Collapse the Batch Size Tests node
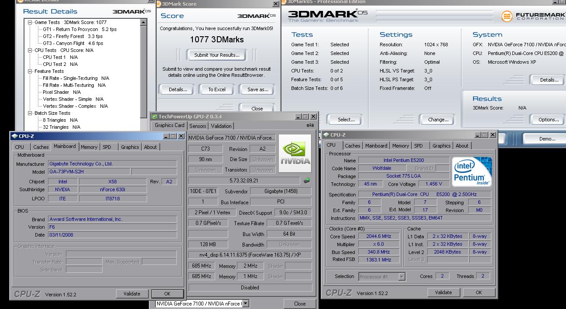 pyautogui.click(x=30, y=113)
